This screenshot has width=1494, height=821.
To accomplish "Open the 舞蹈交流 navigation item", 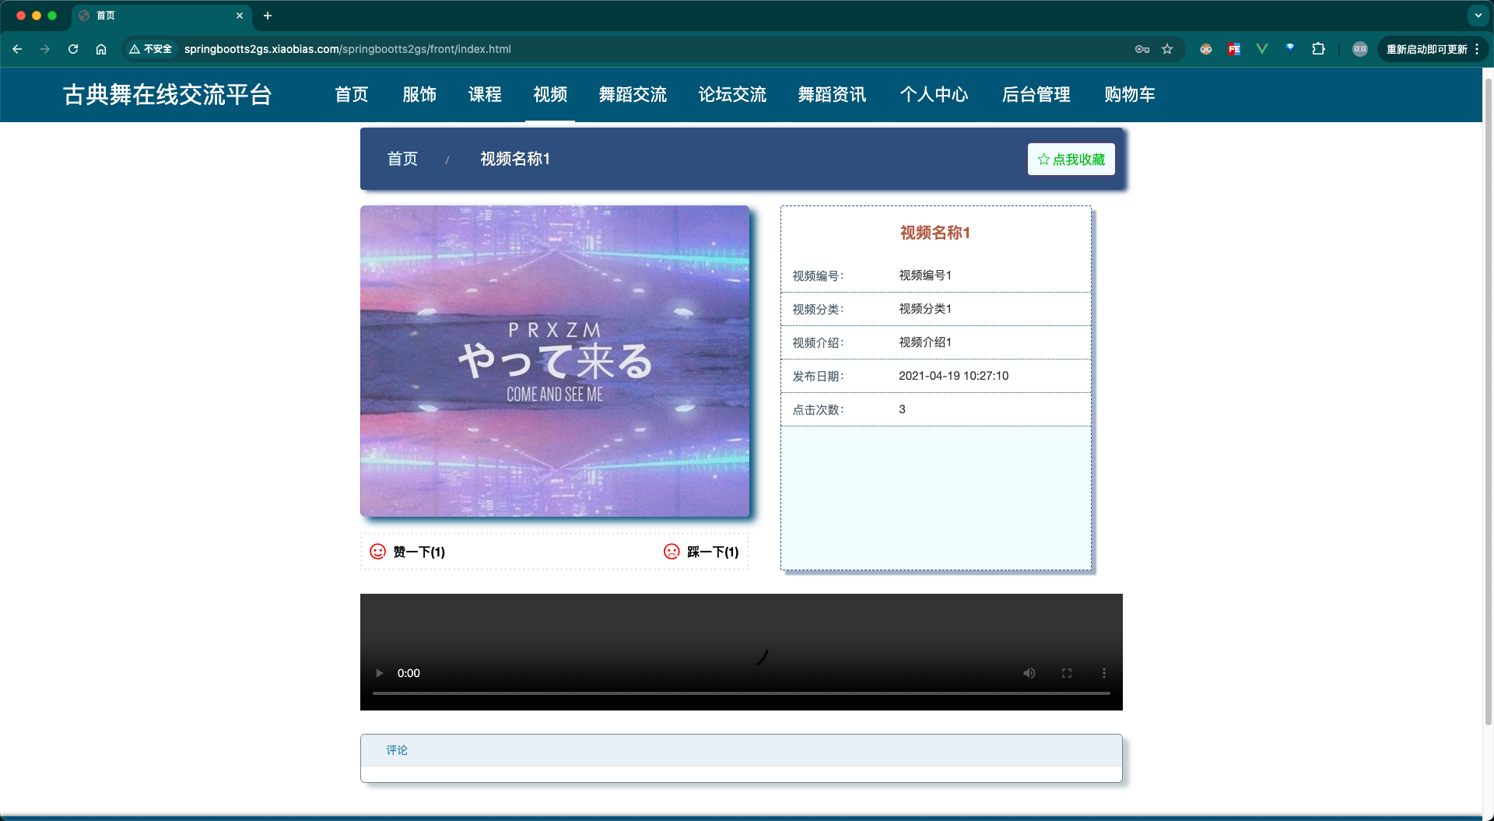I will coord(633,95).
